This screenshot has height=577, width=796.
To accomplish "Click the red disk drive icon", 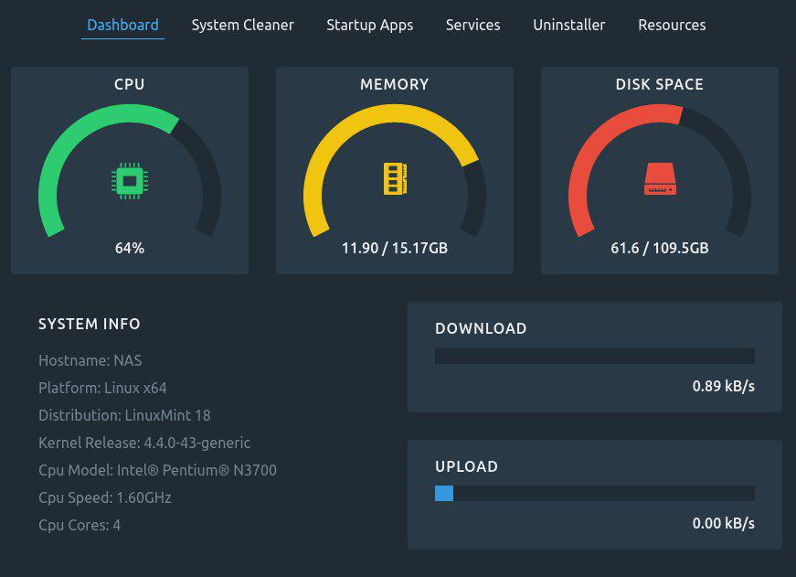I will point(660,179).
